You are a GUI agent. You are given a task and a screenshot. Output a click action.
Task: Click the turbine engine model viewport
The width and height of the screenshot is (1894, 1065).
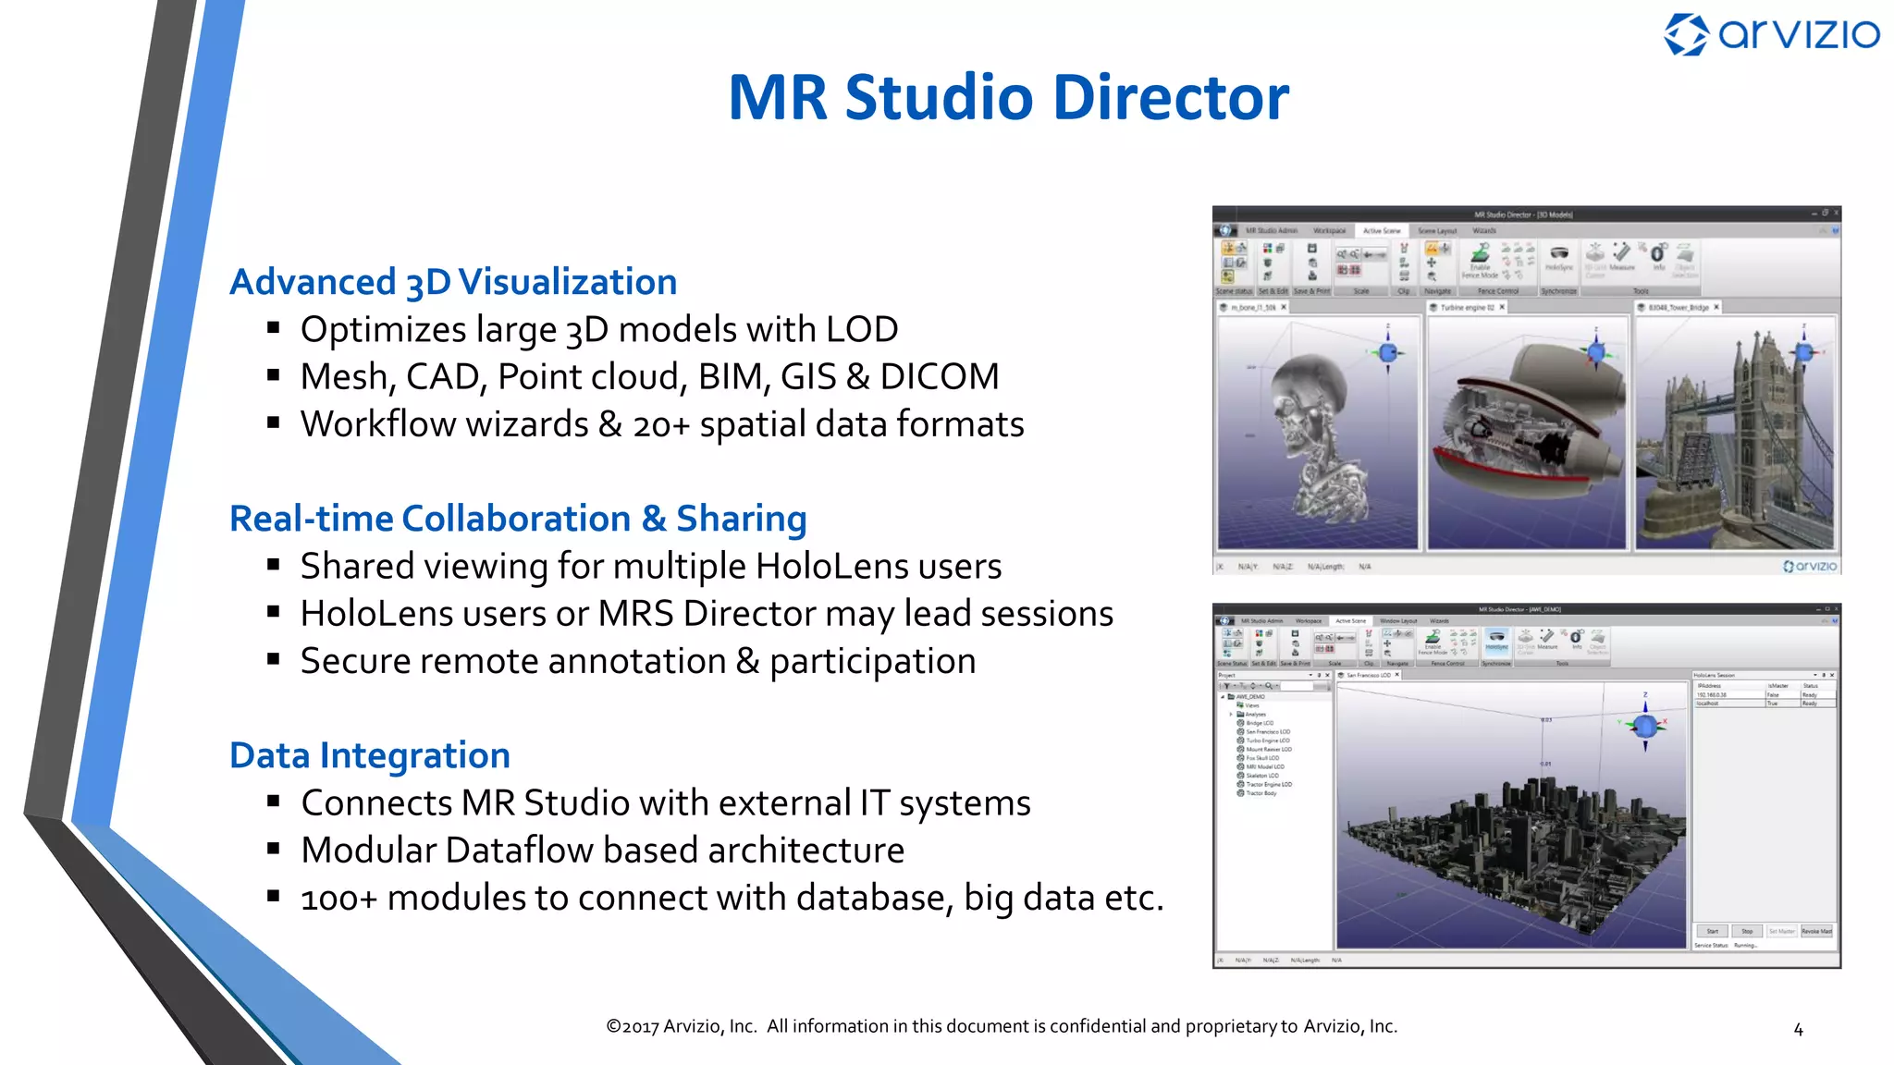pos(1526,433)
